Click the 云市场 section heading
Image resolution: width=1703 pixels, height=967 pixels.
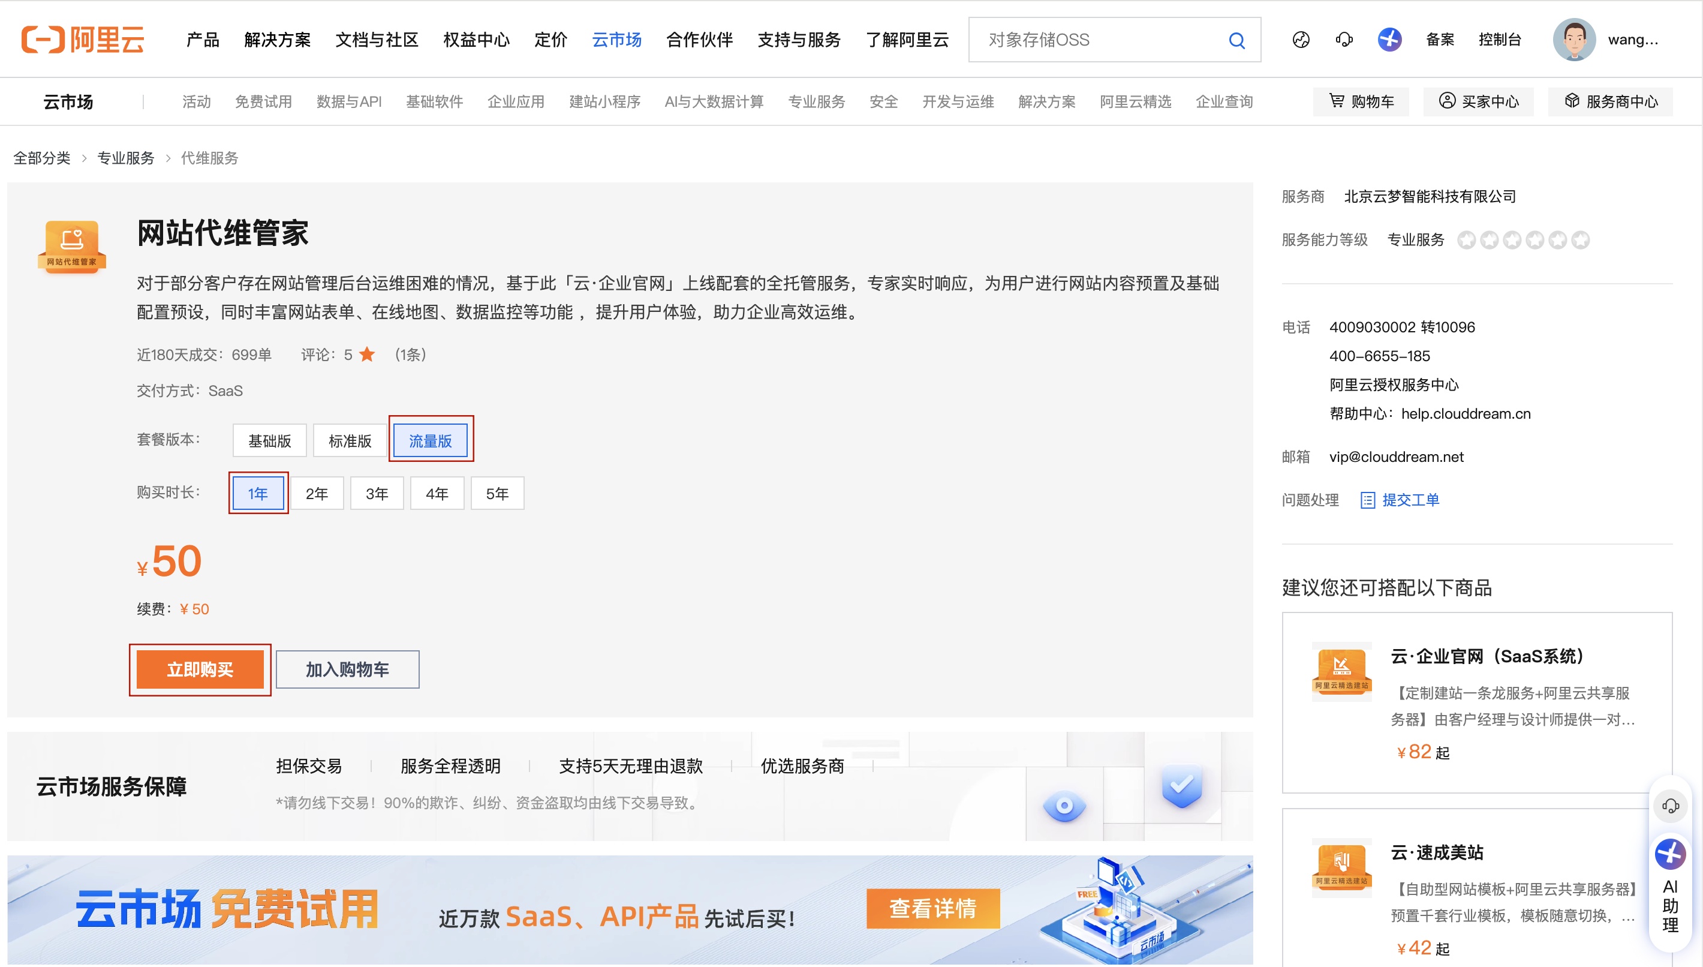tap(68, 101)
